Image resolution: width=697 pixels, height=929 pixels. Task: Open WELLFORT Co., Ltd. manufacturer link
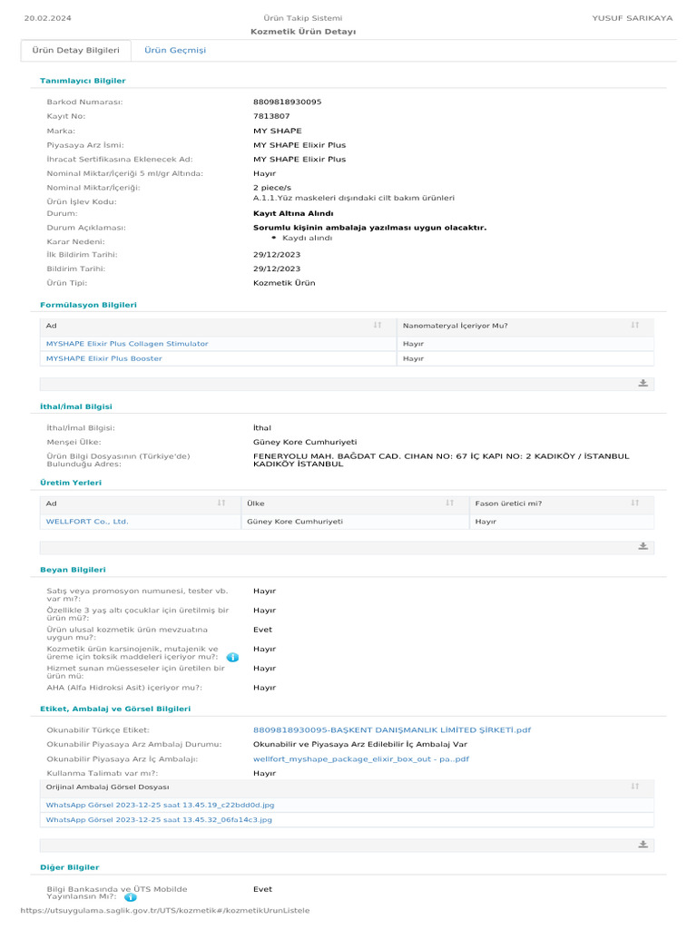[x=87, y=522]
